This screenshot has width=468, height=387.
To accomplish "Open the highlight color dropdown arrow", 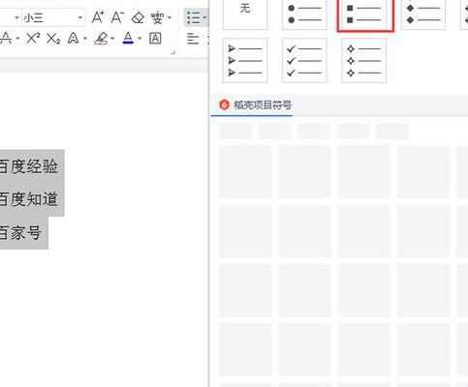I will pos(112,39).
